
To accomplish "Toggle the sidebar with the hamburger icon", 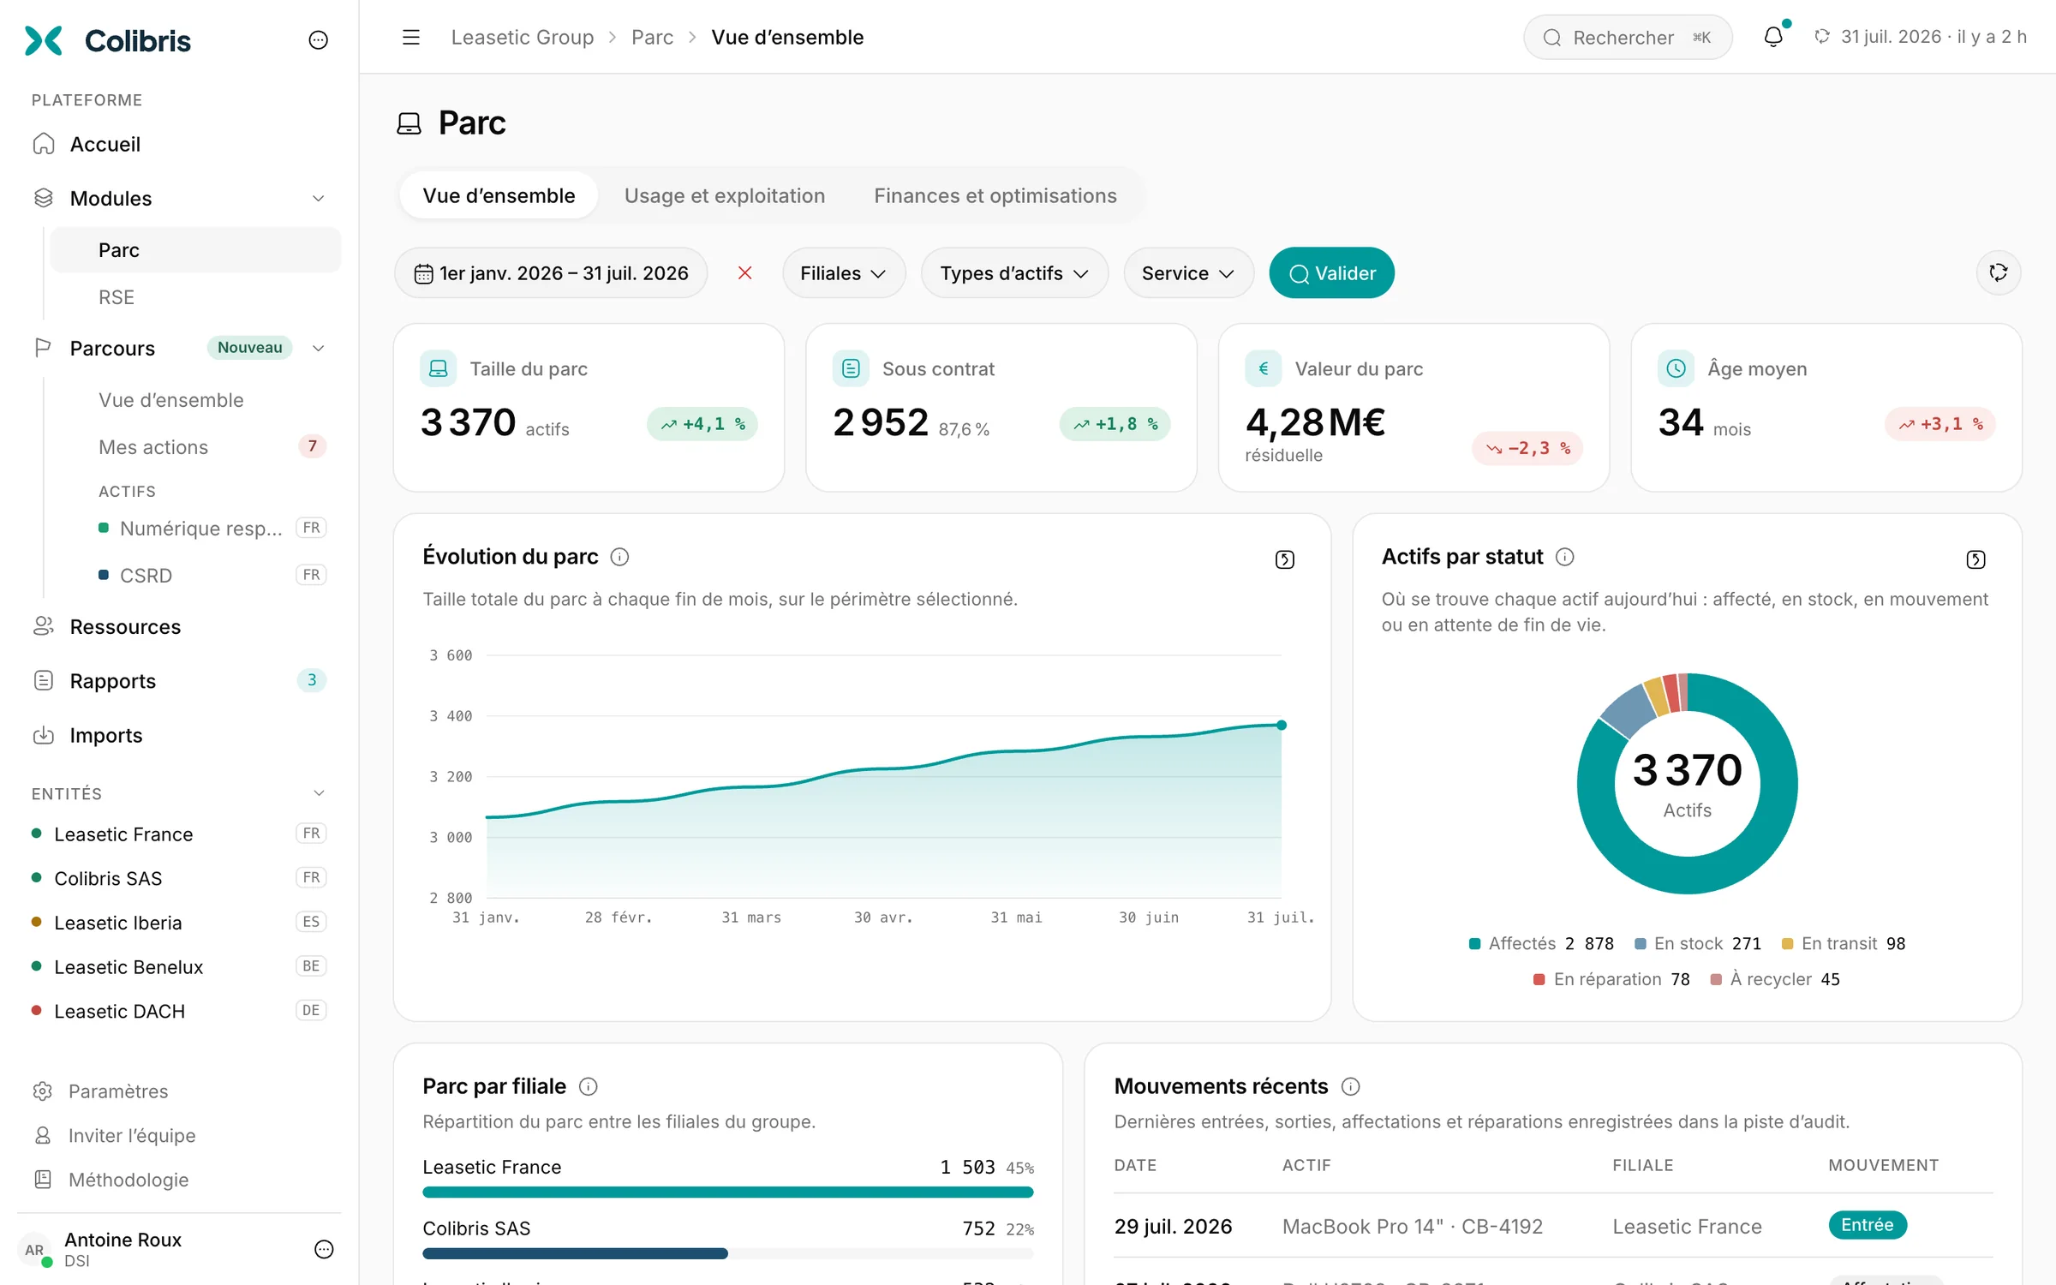I will (x=411, y=37).
